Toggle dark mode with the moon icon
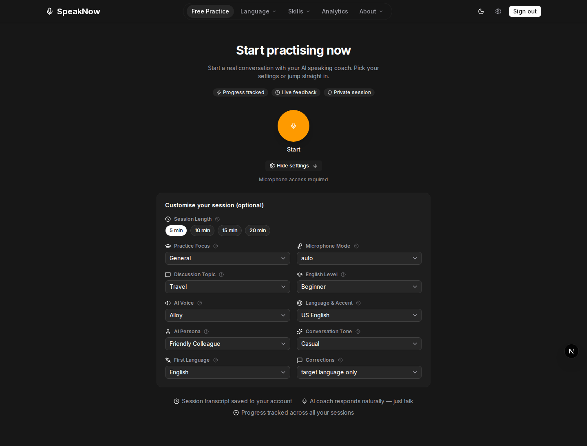This screenshot has width=587, height=446. [481, 11]
